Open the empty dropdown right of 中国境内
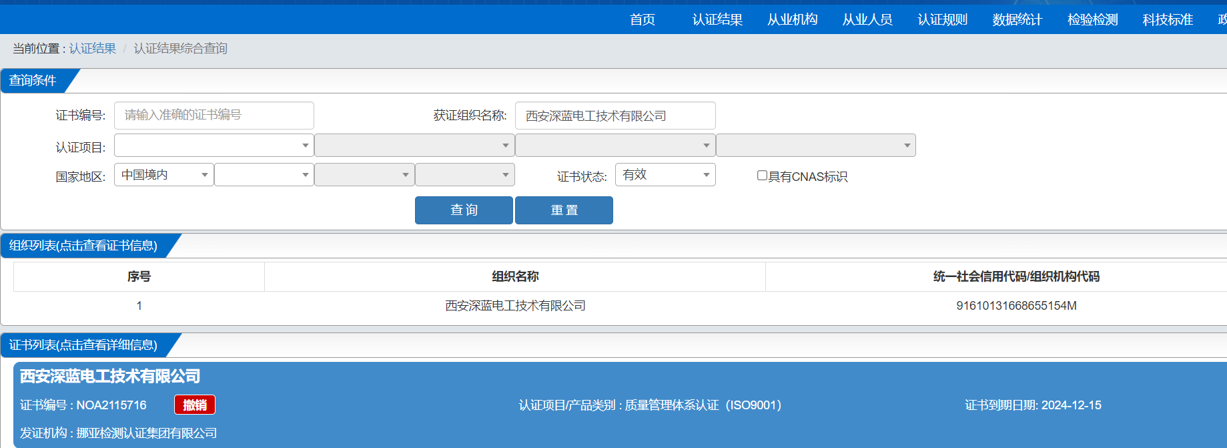 [264, 174]
